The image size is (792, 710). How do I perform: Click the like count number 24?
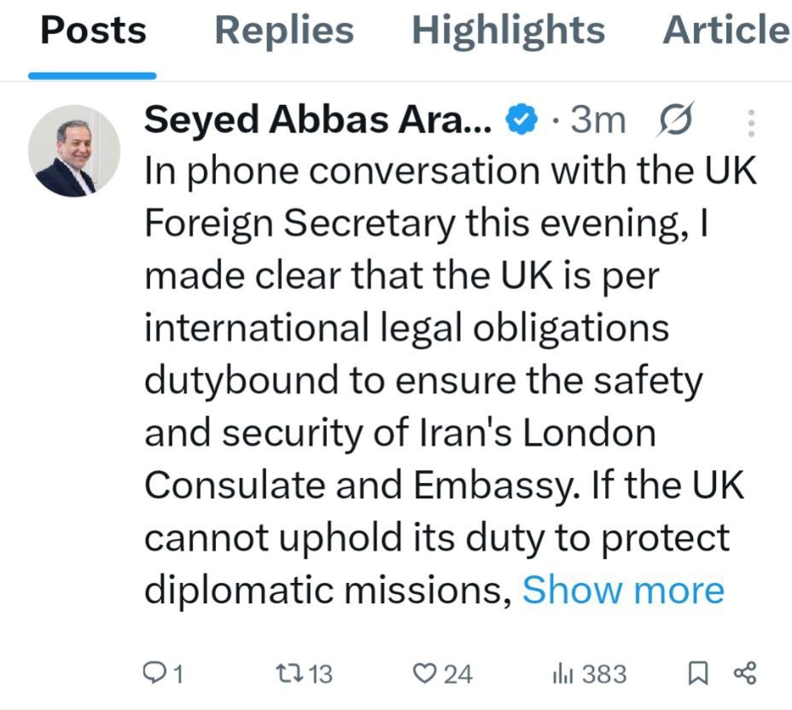457,674
